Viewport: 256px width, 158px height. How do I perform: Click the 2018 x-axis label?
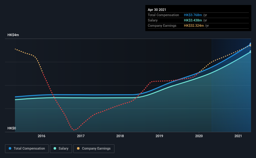pos(120,136)
